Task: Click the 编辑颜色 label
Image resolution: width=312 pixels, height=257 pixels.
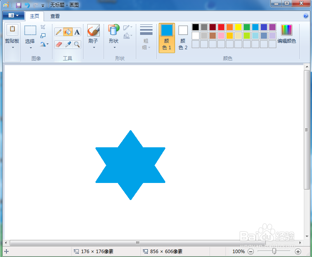Action: tap(287, 41)
